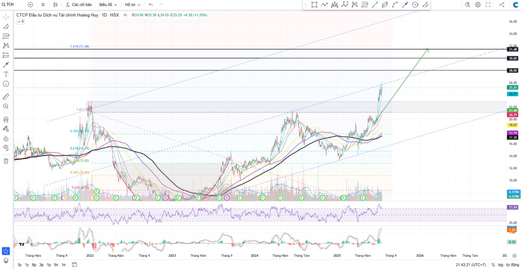Open chart settings gear

pyautogui.click(x=478, y=5)
